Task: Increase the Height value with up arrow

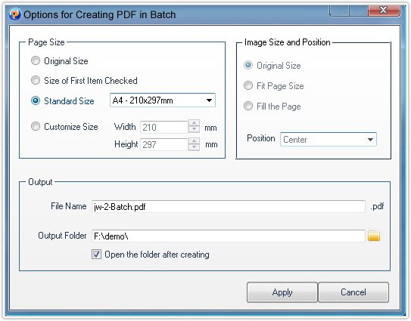Action: pos(194,141)
